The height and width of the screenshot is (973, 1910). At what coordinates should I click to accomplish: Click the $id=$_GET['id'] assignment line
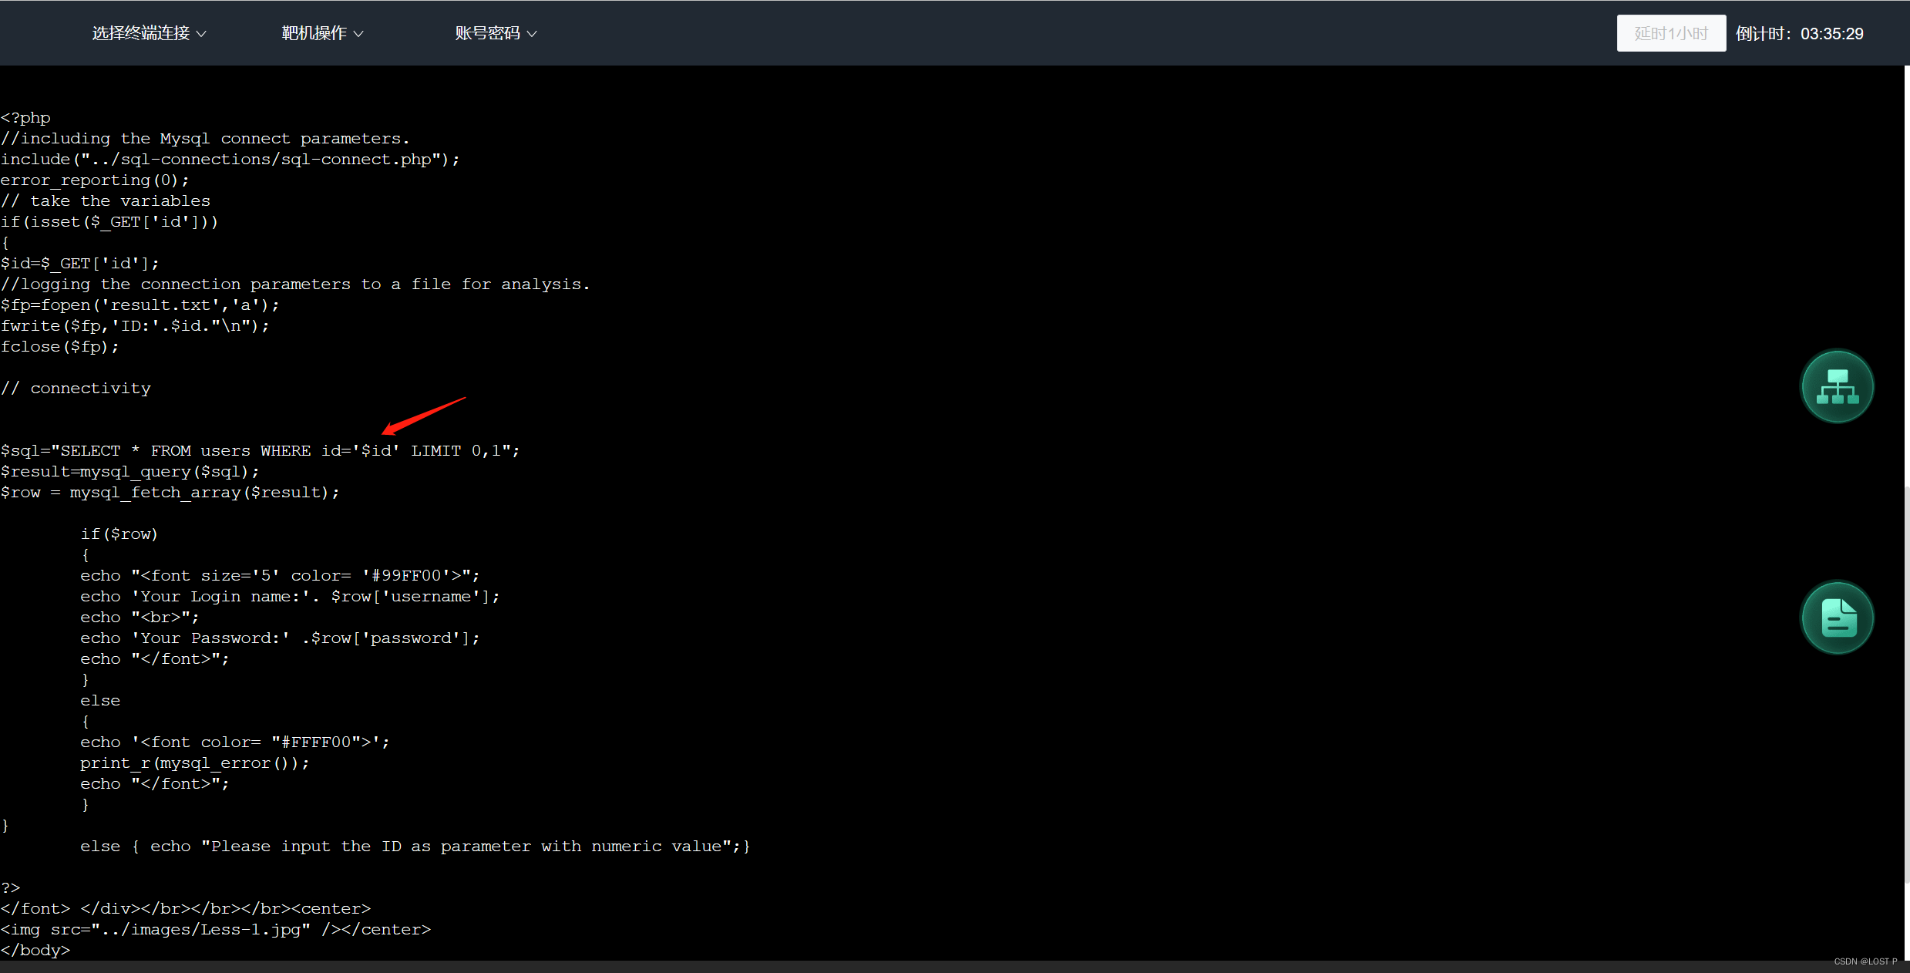click(x=79, y=263)
